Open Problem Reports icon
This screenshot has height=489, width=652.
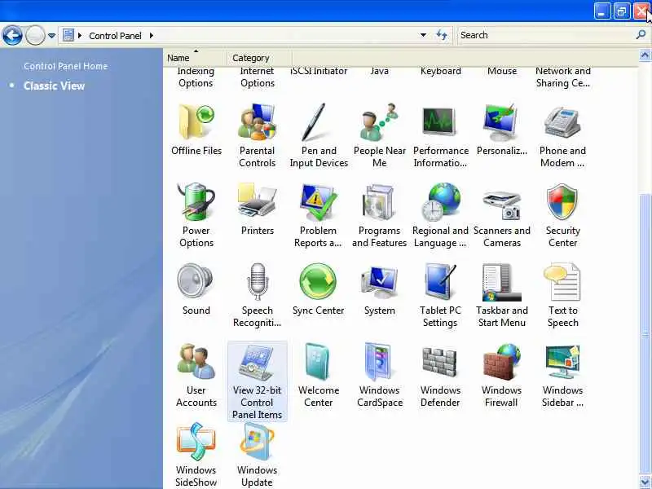coord(318,202)
